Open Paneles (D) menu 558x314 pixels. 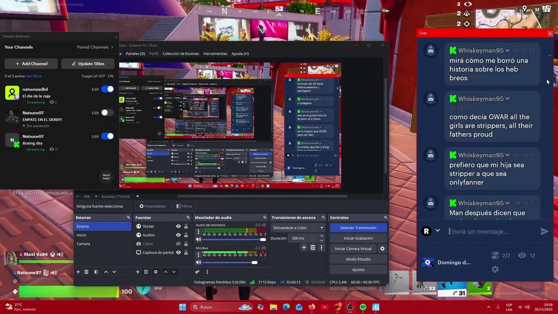click(x=135, y=54)
